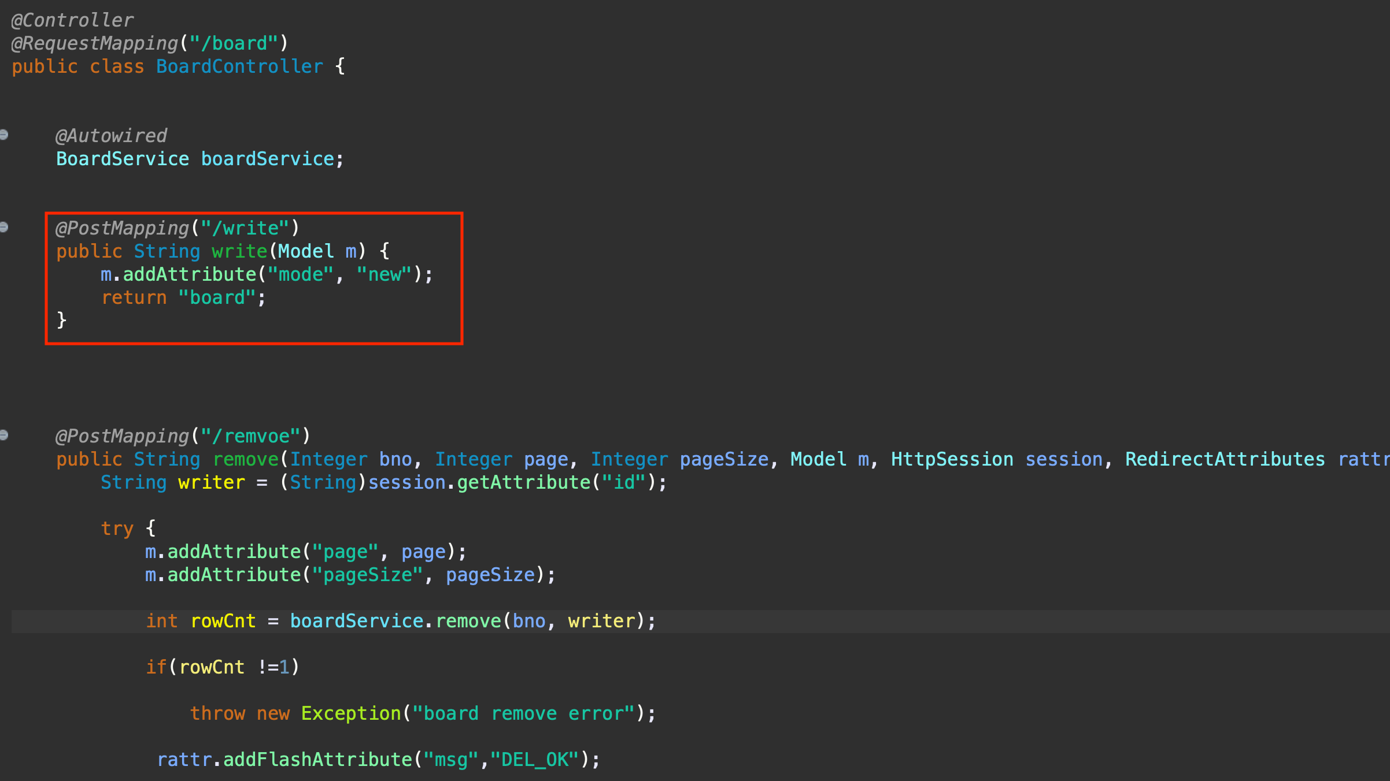
Task: Click the "/board" string literal
Action: coord(234,44)
